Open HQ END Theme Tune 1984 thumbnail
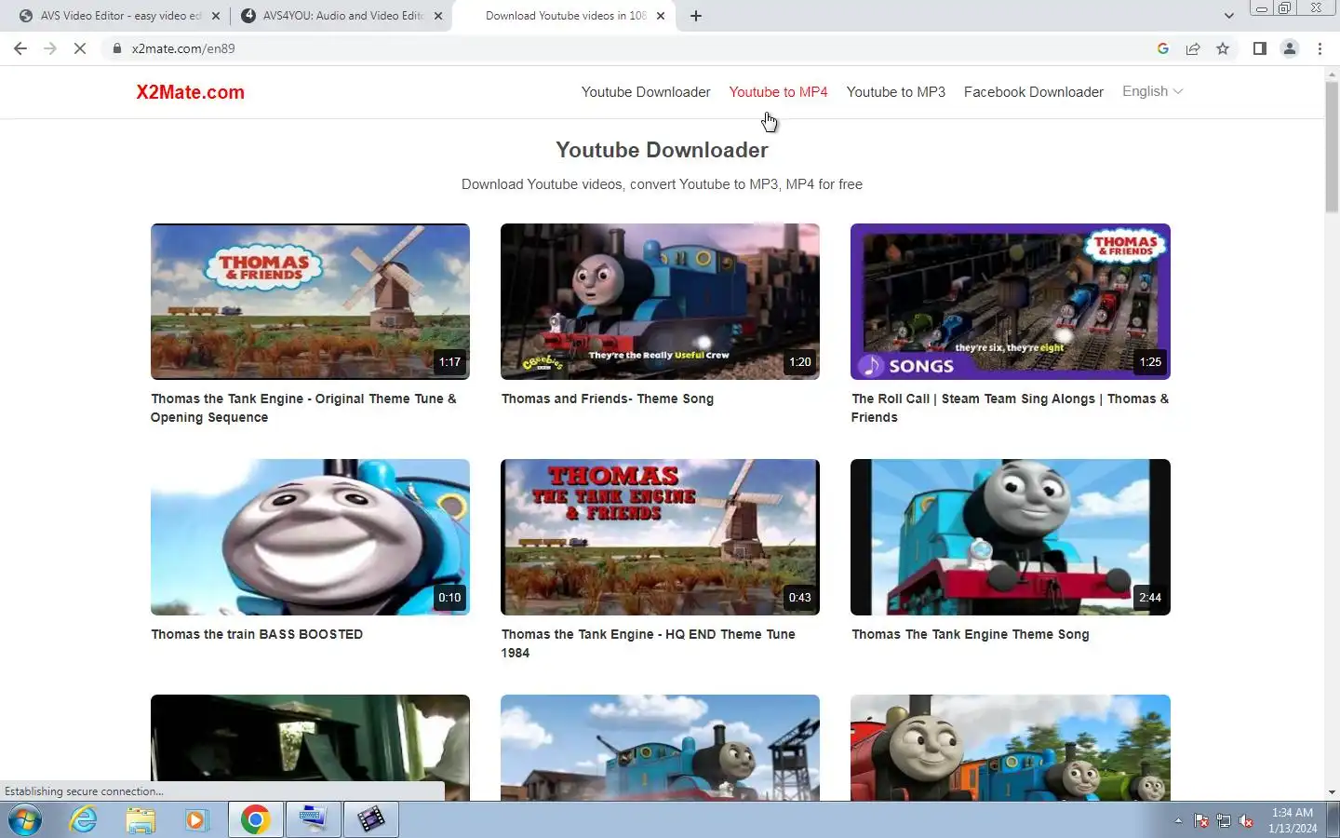The image size is (1340, 838). click(x=660, y=537)
